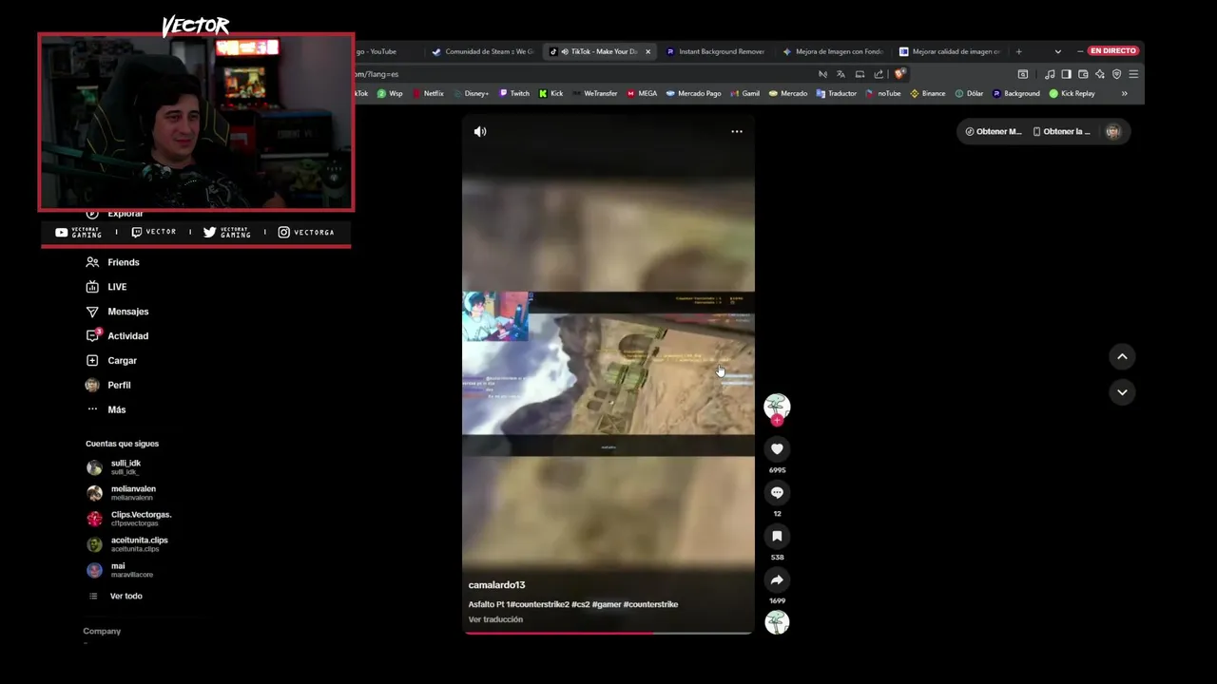Open the Brave Wallet icon
This screenshot has width=1217, height=684.
click(1083, 74)
